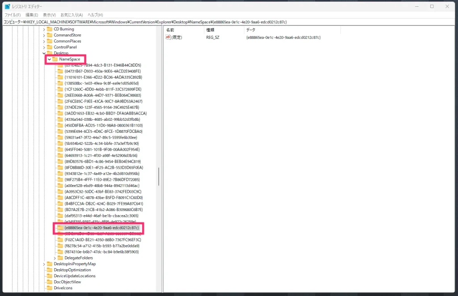Open the お気に入り(A) menu
The image size is (458, 296).
click(x=71, y=15)
